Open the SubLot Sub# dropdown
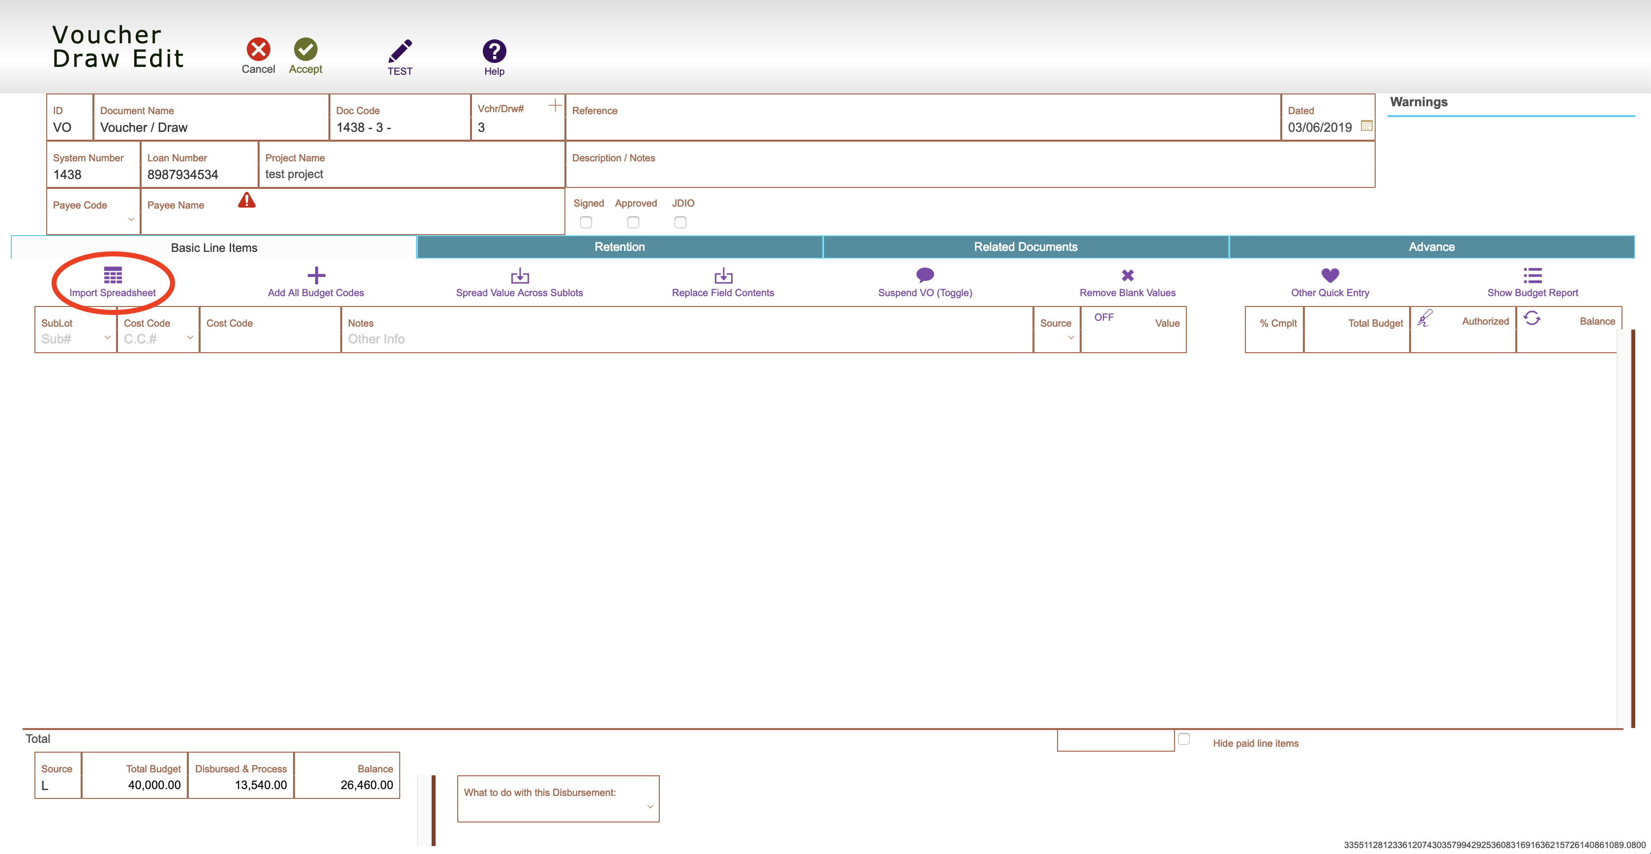1651x854 pixels. coord(107,338)
